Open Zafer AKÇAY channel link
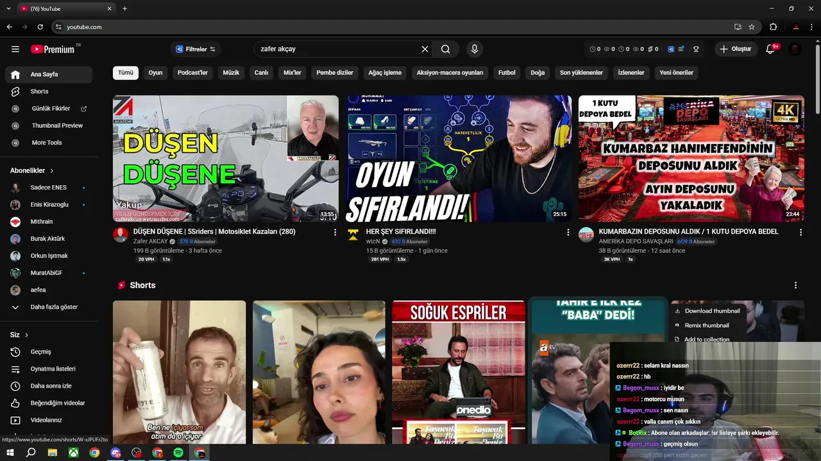Image resolution: width=821 pixels, height=461 pixels. [150, 241]
